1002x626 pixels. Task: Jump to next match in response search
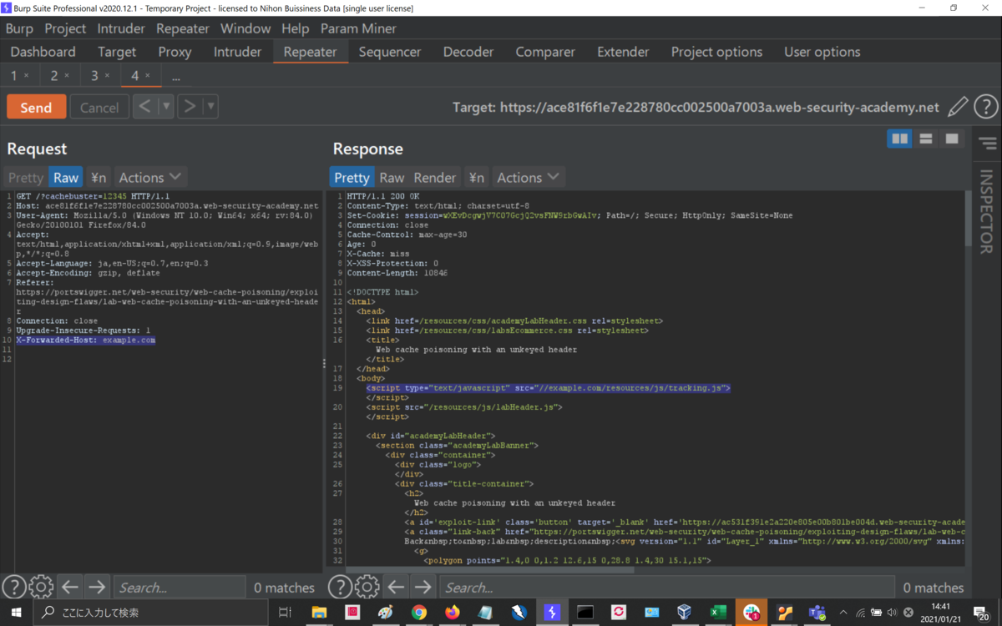[x=423, y=588]
